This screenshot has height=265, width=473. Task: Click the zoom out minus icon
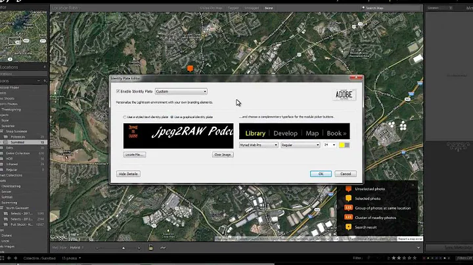pos(97,248)
